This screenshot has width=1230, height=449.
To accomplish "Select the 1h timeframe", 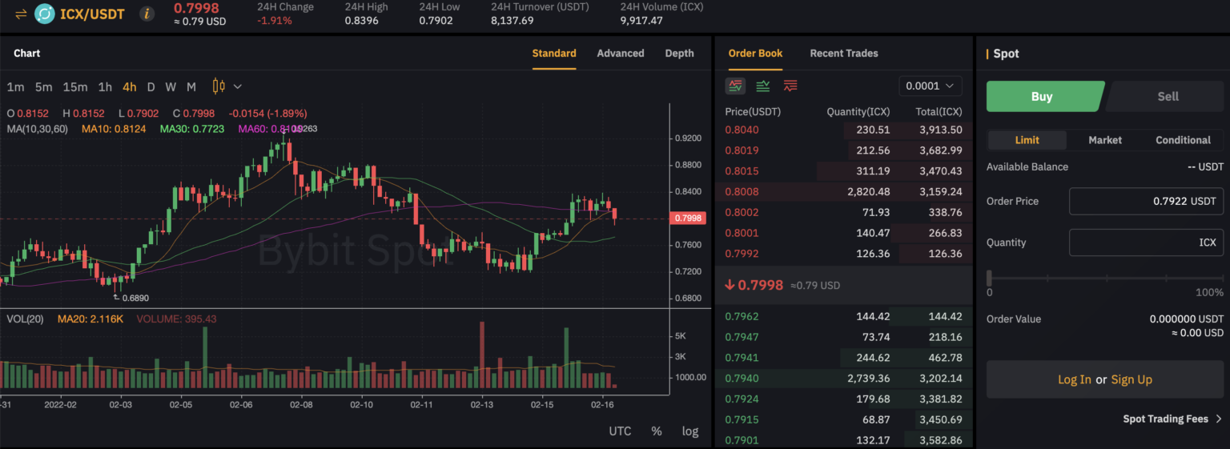I will pyautogui.click(x=105, y=86).
